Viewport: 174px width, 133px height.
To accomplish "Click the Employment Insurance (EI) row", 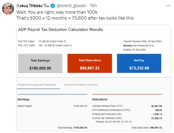I will [127, 114].
